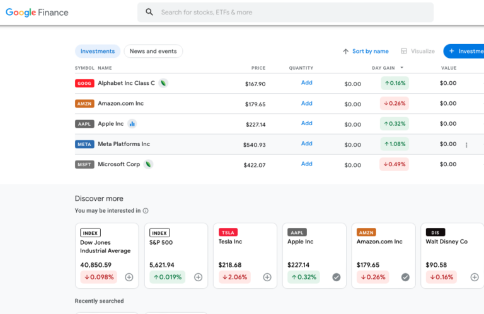
Task: Click the SYMBOL column header
Action: (84, 68)
